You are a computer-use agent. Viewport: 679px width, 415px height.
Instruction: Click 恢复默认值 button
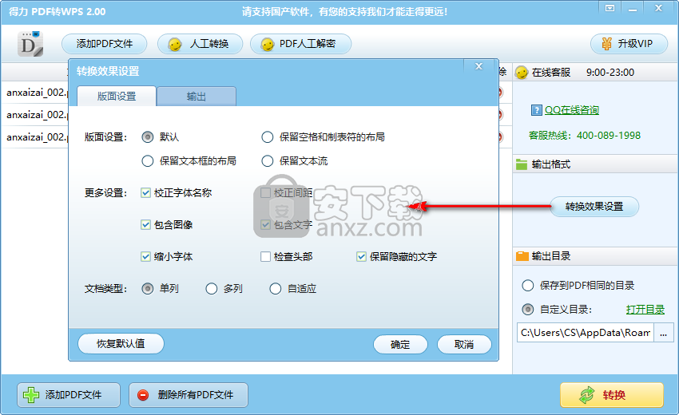(121, 344)
